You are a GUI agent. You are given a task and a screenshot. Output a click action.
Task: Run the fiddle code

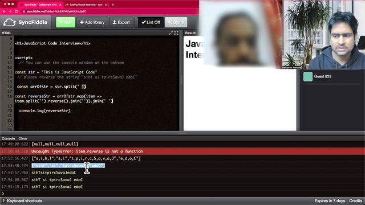[66, 22]
